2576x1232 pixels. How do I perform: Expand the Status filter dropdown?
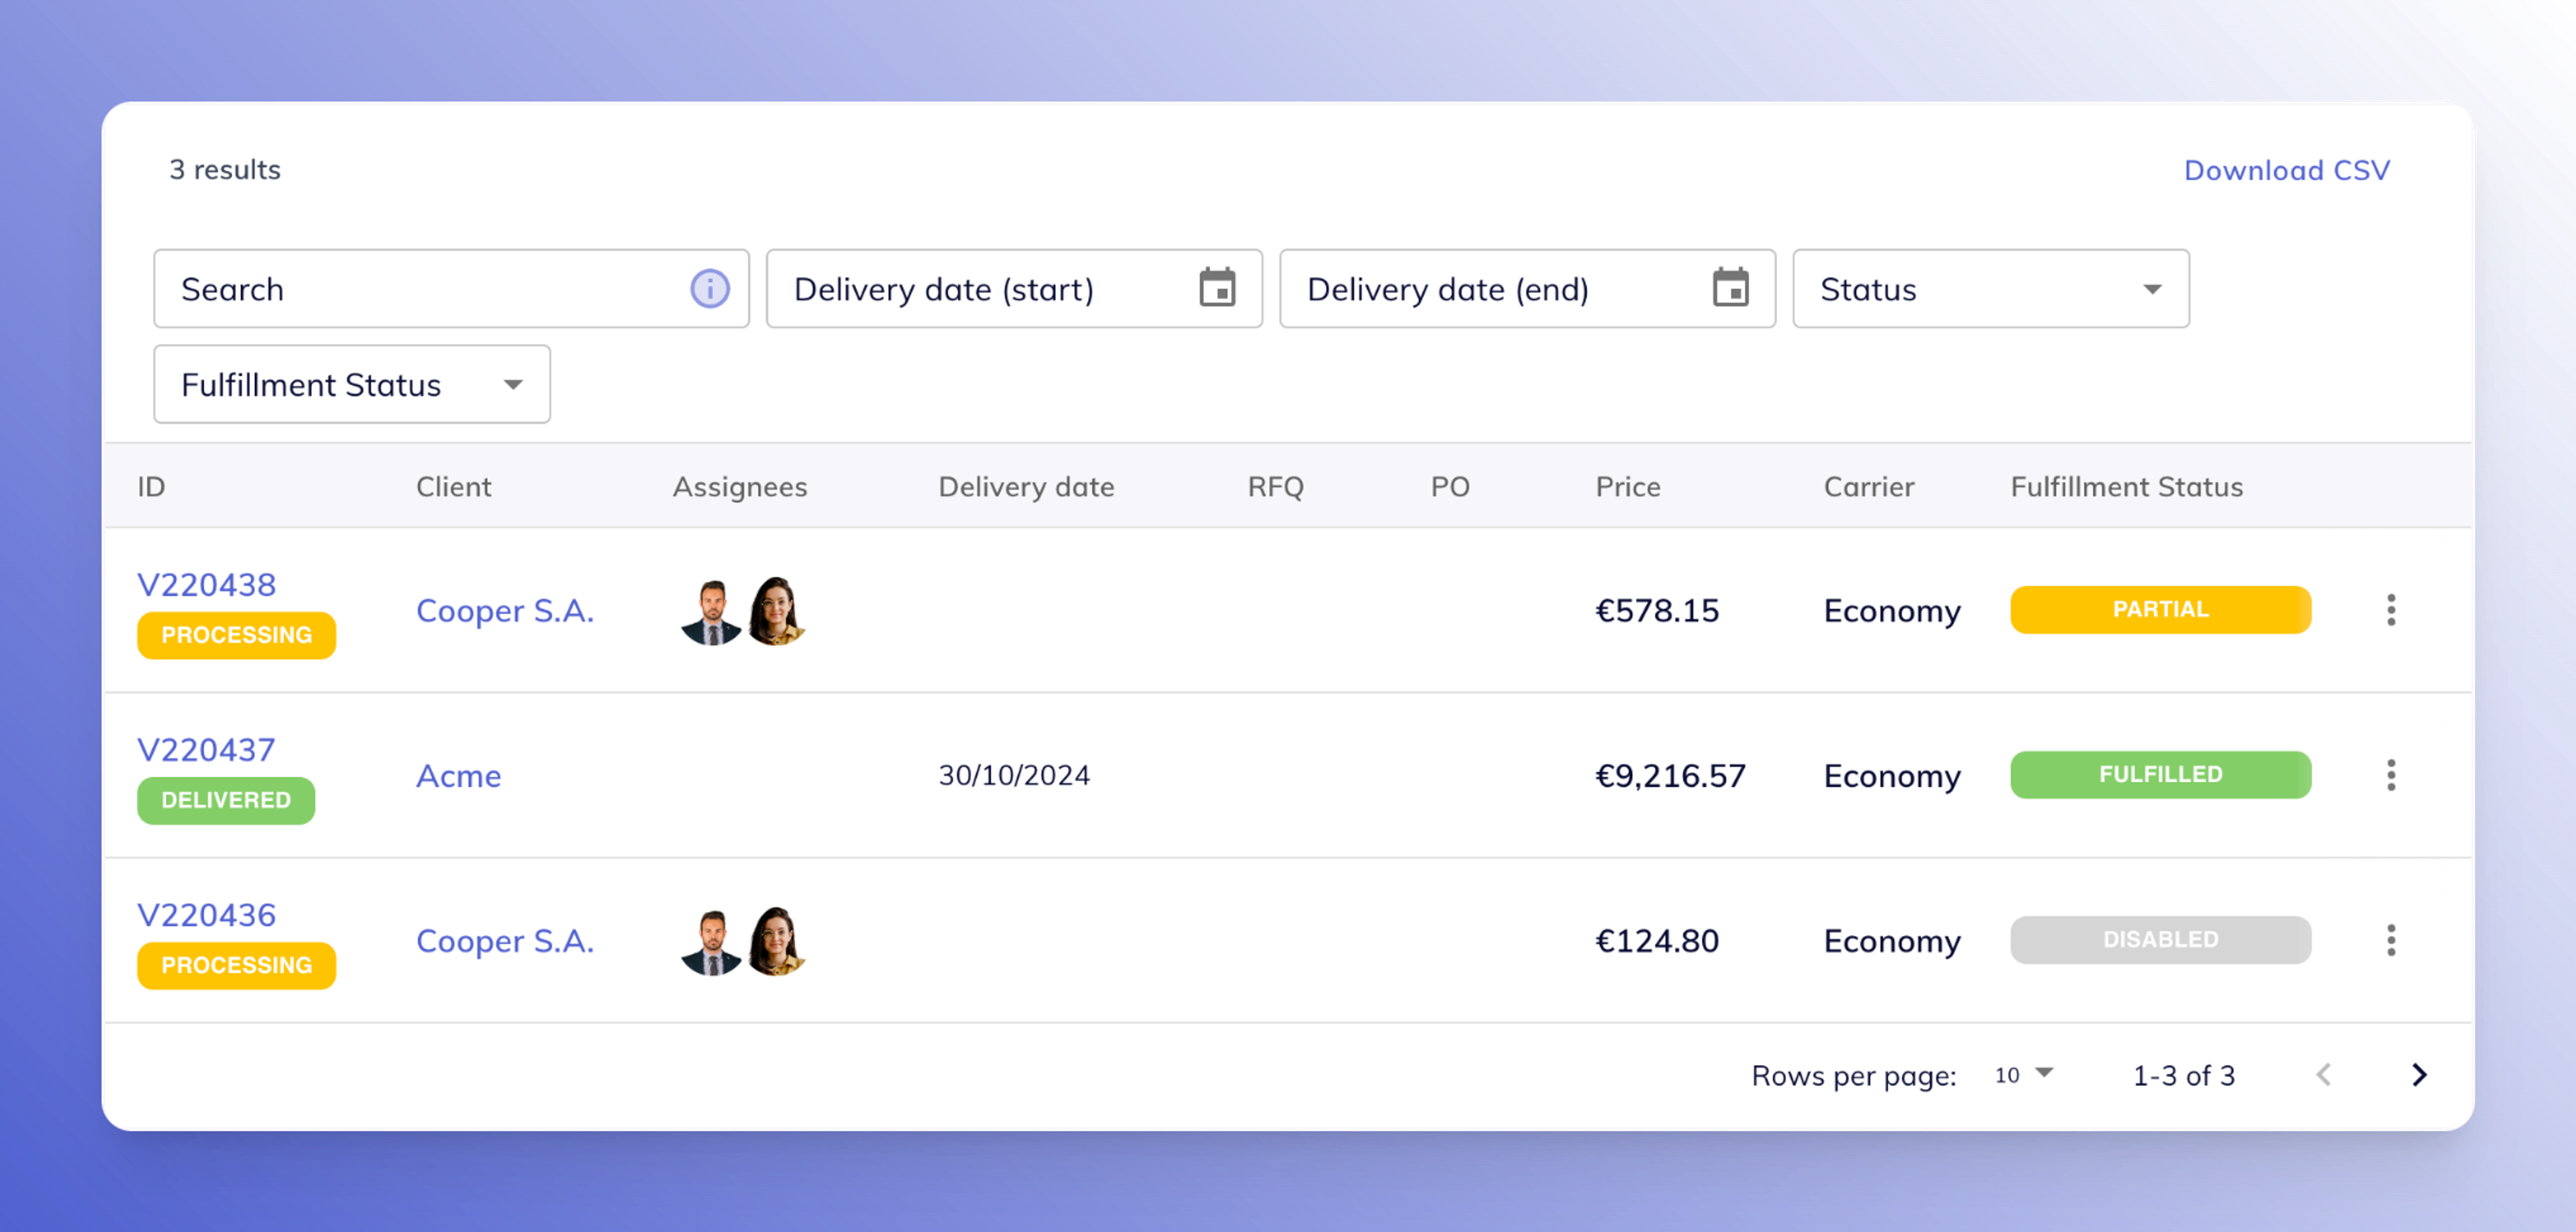click(x=1990, y=289)
